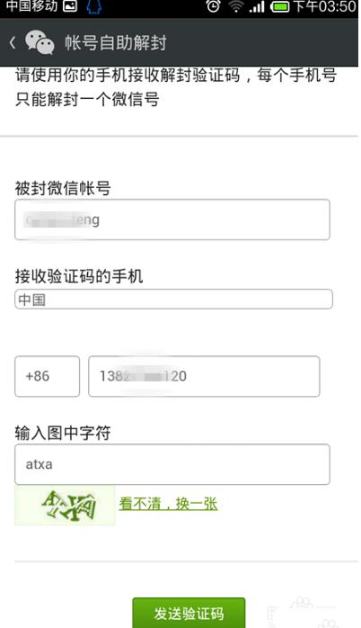Screen dimensions: 361x628
Task: Tap the captcha image to refresh
Action: coord(65,505)
